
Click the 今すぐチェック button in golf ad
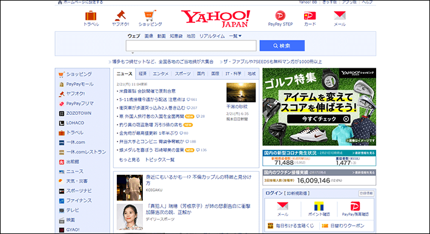coord(319,119)
